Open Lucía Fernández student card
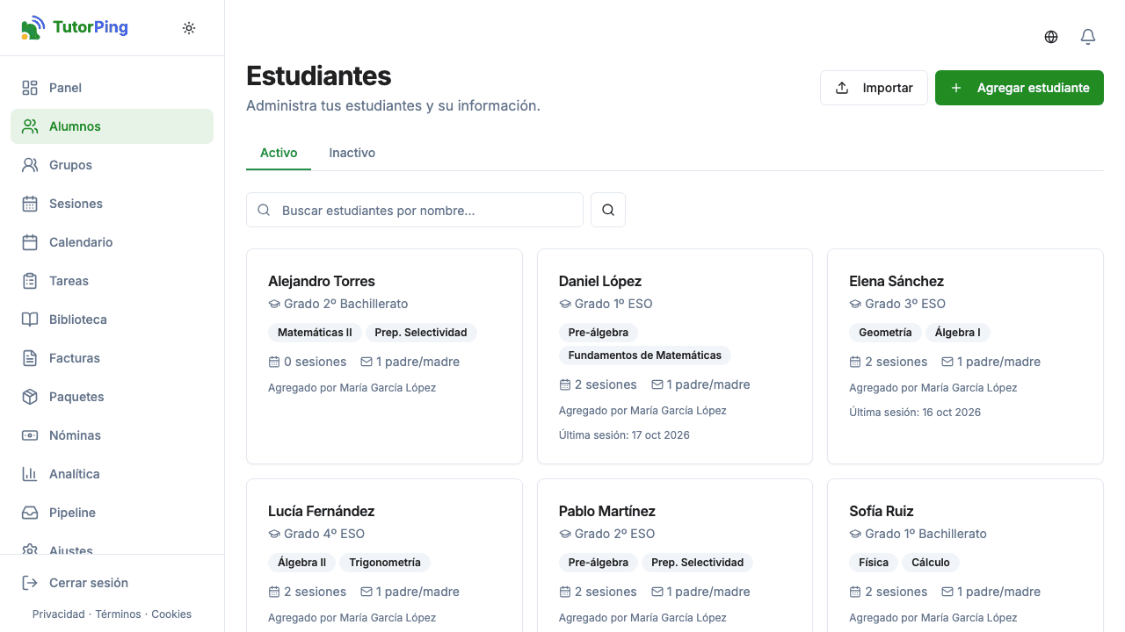Image resolution: width=1125 pixels, height=632 pixels. tap(384, 556)
